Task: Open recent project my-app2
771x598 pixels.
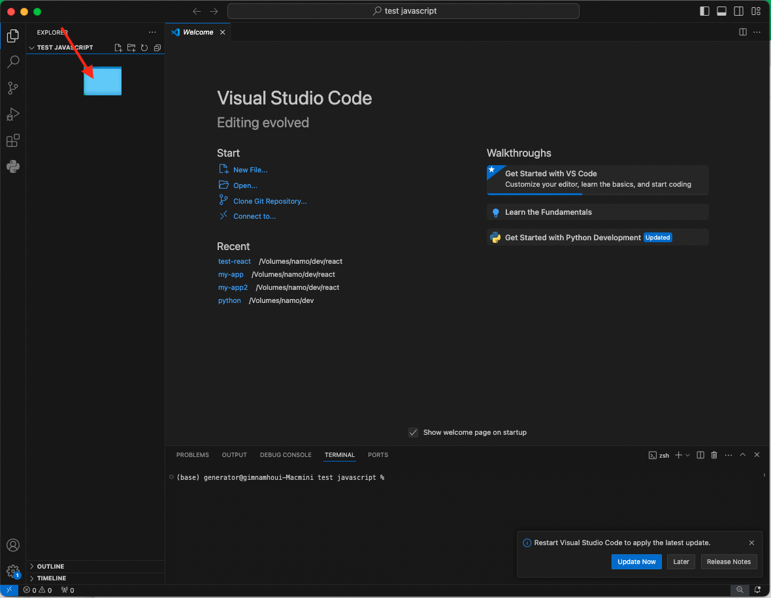Action: coord(233,287)
